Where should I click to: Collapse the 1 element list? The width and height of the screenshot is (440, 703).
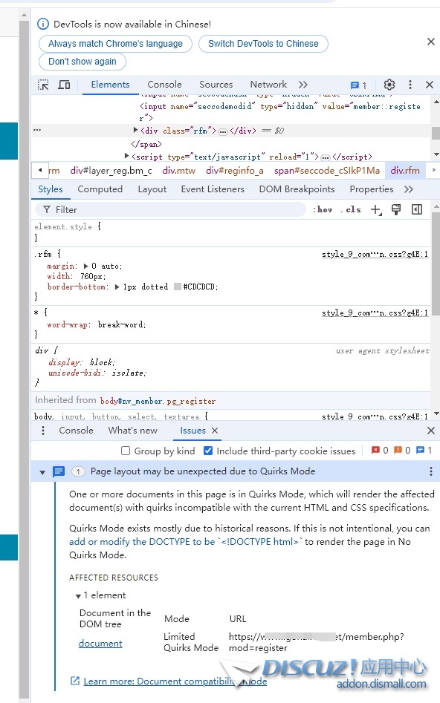click(x=78, y=596)
